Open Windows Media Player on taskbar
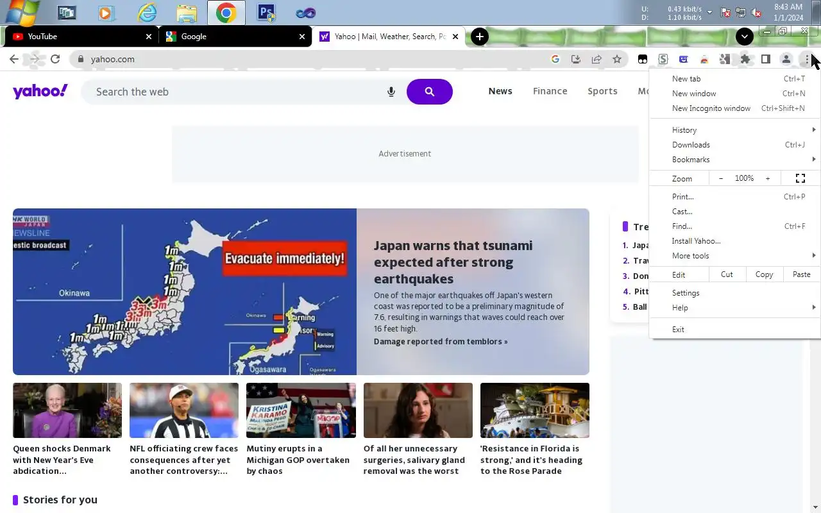 click(107, 12)
